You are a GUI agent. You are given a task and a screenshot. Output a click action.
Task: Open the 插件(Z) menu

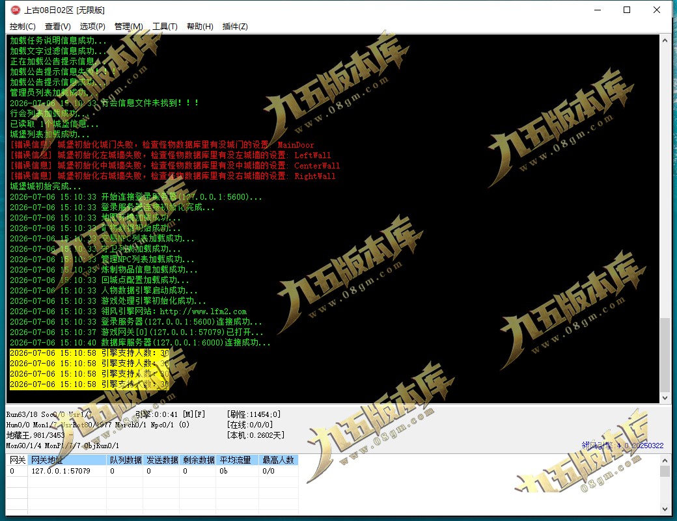pos(235,26)
